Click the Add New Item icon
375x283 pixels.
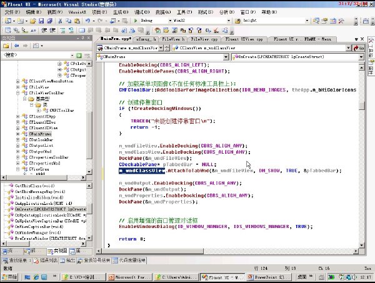pos(21,21)
